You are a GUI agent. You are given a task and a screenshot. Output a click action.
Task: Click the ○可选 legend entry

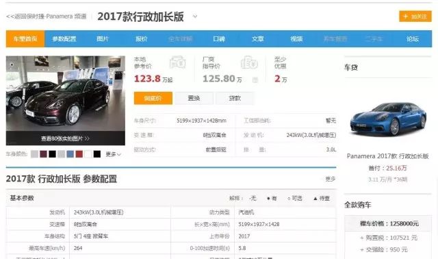tap(295, 198)
